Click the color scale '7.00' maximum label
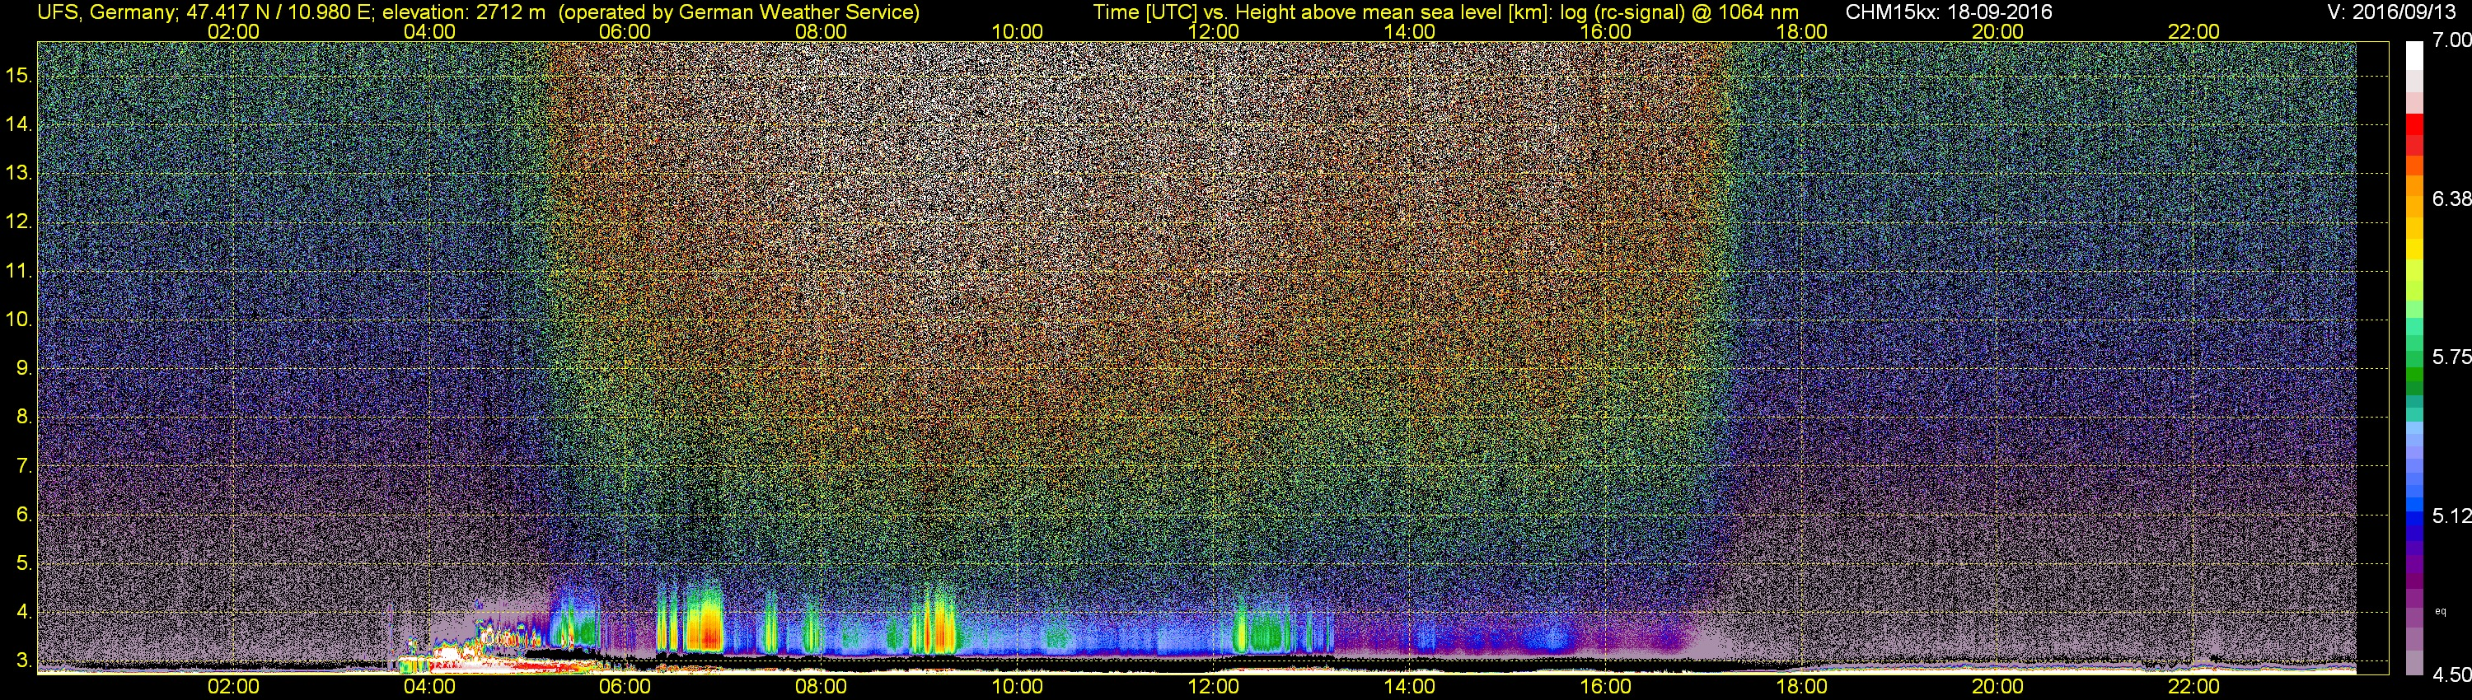This screenshot has width=2472, height=700. point(2451,40)
